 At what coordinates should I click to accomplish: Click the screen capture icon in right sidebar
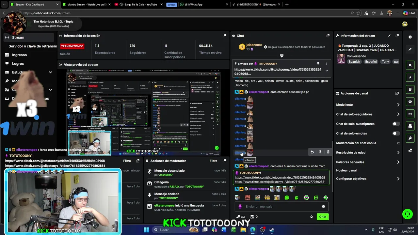[x=410, y=65]
